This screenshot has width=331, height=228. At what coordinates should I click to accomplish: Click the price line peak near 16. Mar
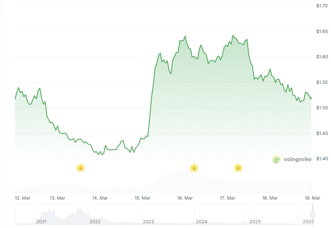[185, 37]
